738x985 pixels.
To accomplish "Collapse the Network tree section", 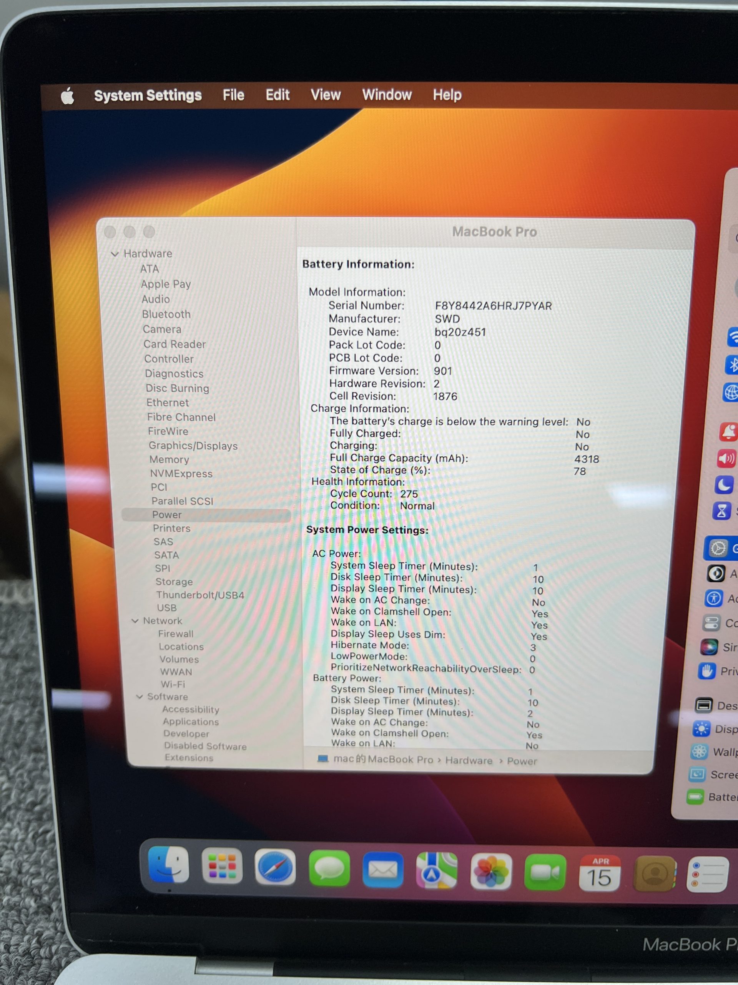I will pyautogui.click(x=135, y=621).
